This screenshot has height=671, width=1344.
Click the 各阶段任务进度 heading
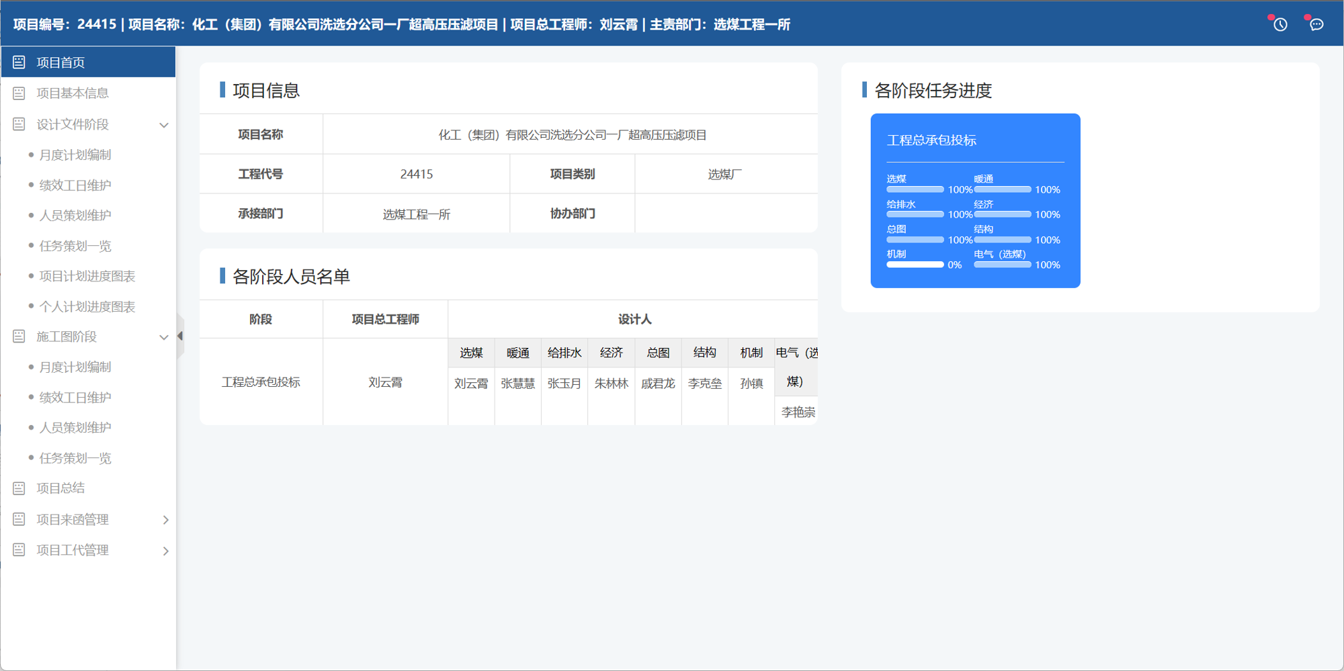933,91
